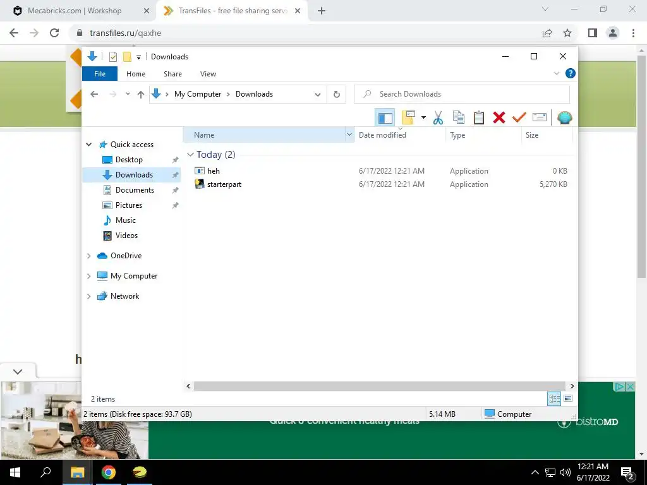Open the folder options dropdown arrow
The height and width of the screenshot is (485, 647).
(423, 117)
